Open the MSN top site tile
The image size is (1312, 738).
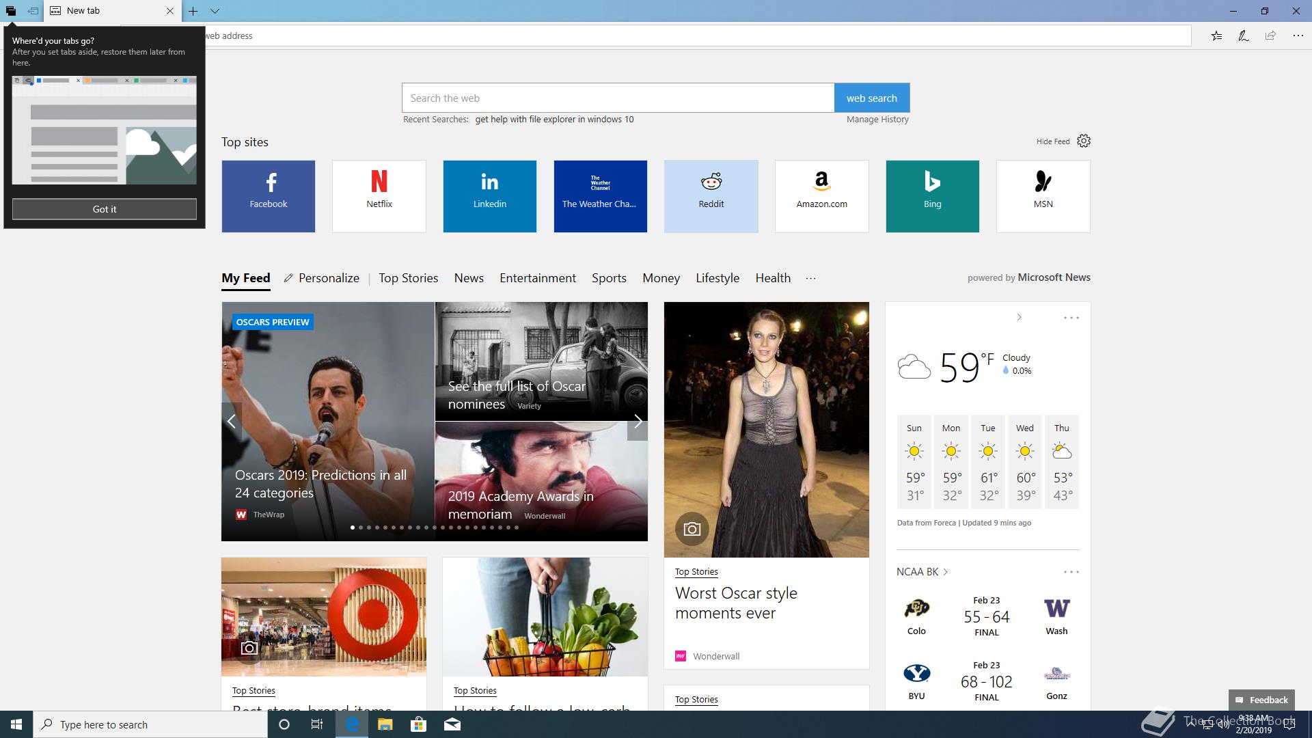coord(1043,196)
